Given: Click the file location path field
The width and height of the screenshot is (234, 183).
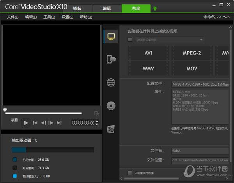Looking at the screenshot, I should [x=200, y=160].
